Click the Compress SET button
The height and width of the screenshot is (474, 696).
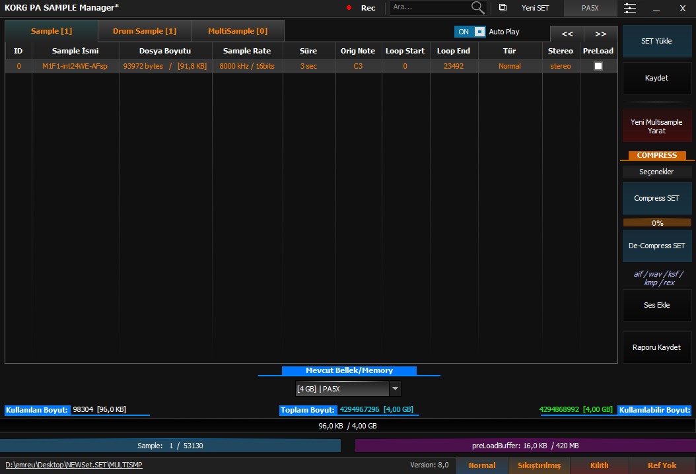point(656,198)
